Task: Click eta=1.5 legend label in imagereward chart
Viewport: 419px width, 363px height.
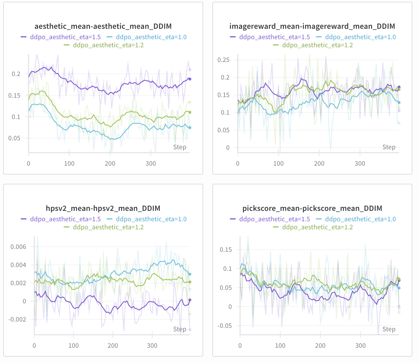Action: [x=275, y=37]
